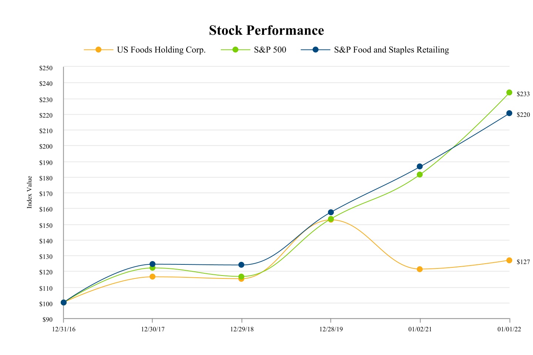Click navy data point at 12/28/19
Viewport: 533px width, 355px height.
click(x=331, y=212)
